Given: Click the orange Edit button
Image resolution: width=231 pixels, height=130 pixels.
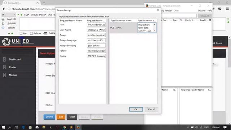Looking at the screenshot, I should pos(61,117).
